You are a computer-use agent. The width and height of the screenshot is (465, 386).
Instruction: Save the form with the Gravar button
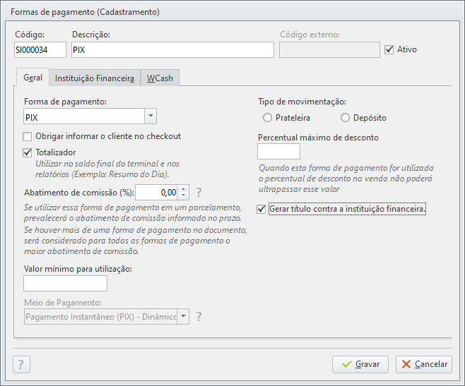point(360,364)
